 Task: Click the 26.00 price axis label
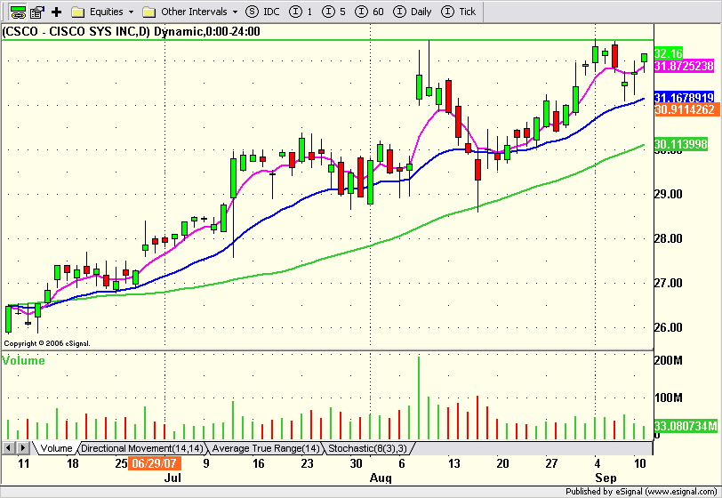tap(668, 327)
